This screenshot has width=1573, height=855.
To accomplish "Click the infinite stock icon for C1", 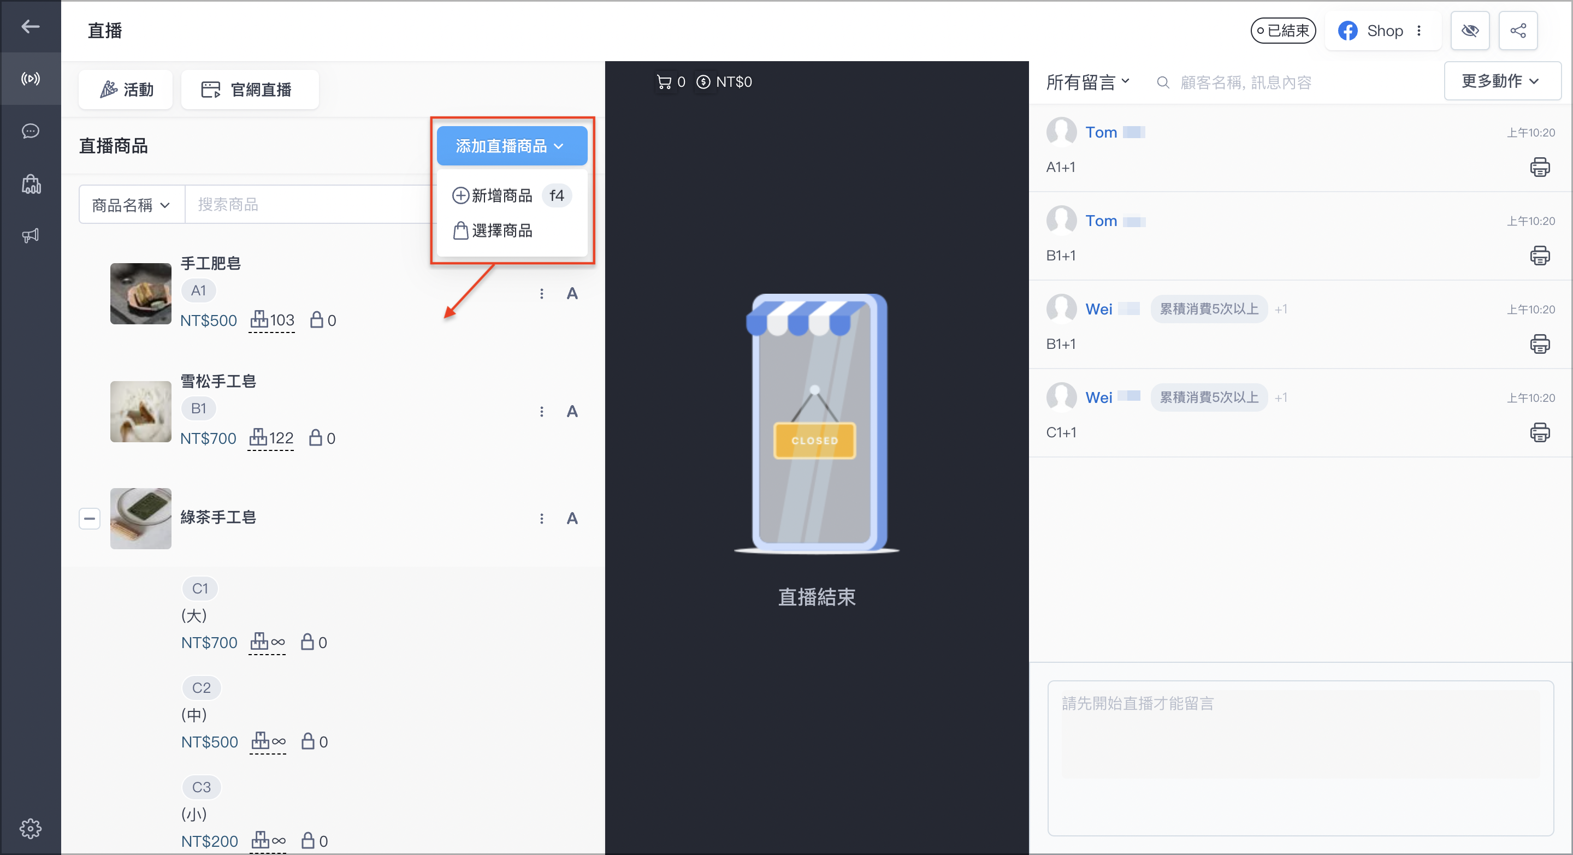I will pos(268,642).
